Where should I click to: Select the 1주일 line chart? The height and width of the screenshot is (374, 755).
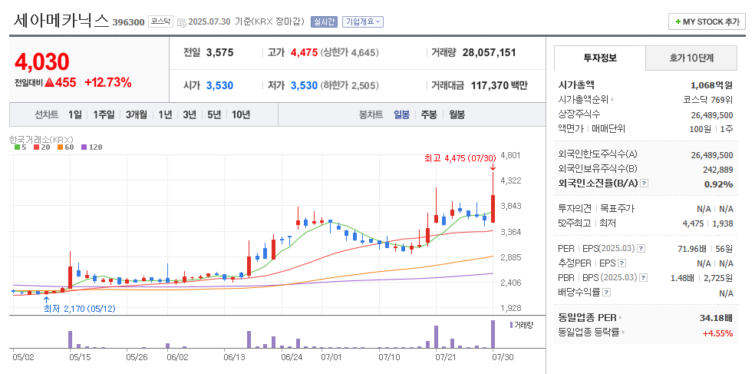[x=104, y=114]
